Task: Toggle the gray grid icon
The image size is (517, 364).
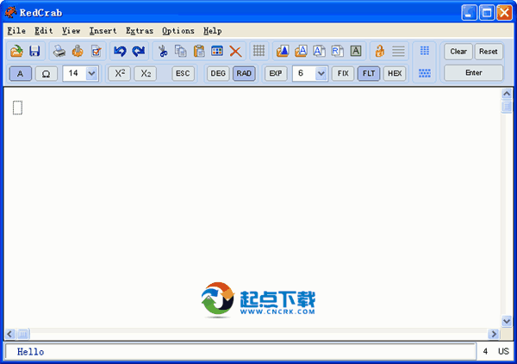Action: coord(258,51)
